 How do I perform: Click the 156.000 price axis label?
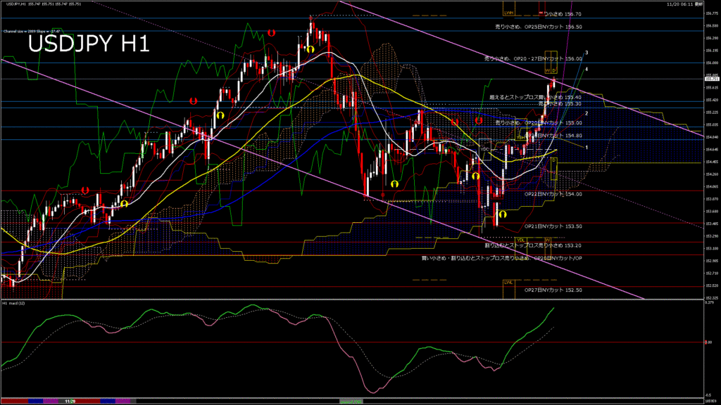click(x=711, y=63)
